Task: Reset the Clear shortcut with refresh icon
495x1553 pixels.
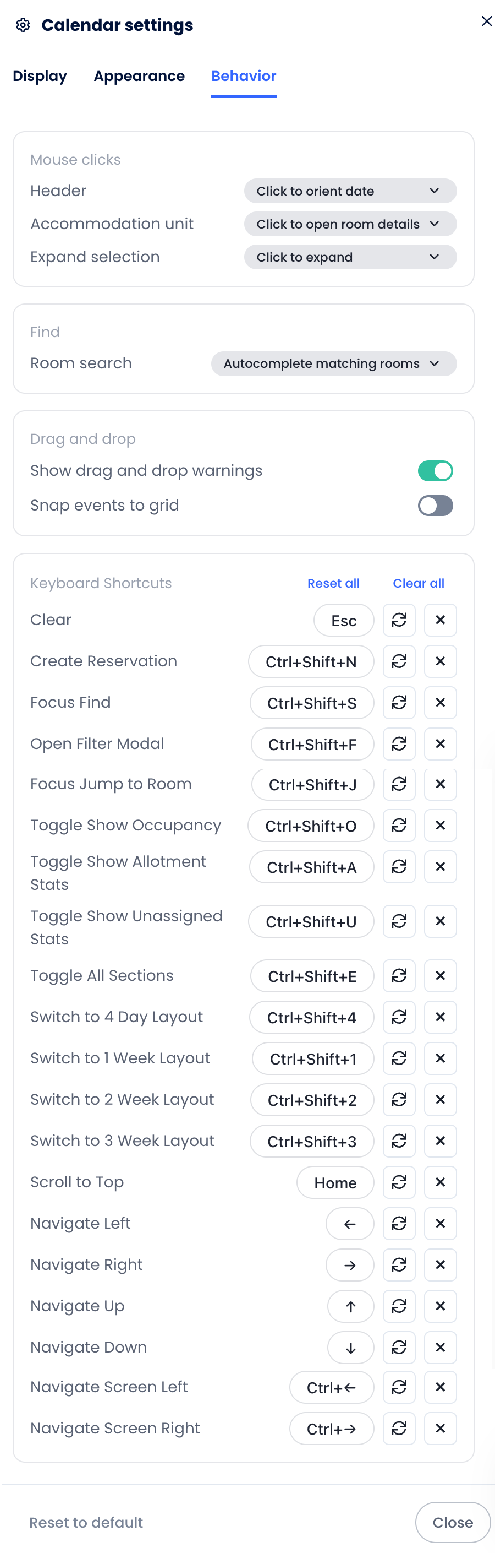Action: pyautogui.click(x=399, y=620)
